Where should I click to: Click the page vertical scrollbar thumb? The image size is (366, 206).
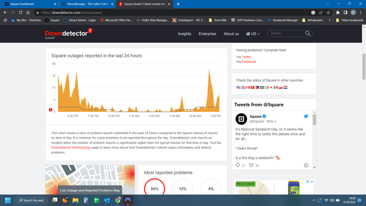tap(364, 67)
